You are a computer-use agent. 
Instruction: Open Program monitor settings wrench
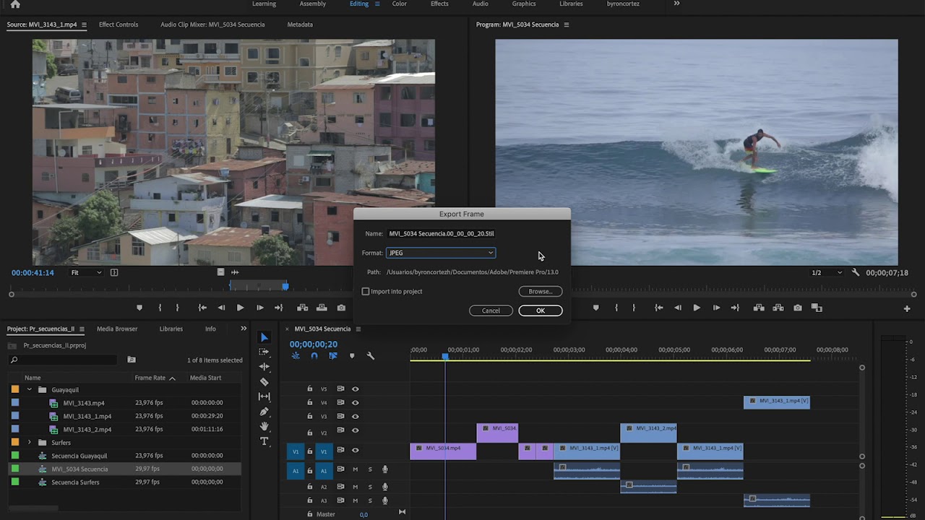point(856,272)
